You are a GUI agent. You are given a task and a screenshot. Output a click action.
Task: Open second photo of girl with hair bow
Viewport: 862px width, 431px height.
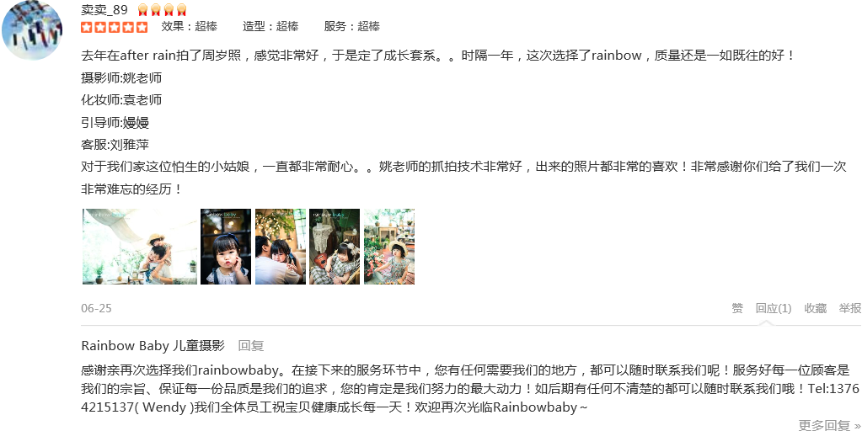click(225, 247)
